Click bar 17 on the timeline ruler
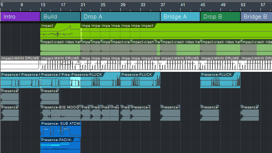This screenshot has width=272, height=153. pos(63,5)
